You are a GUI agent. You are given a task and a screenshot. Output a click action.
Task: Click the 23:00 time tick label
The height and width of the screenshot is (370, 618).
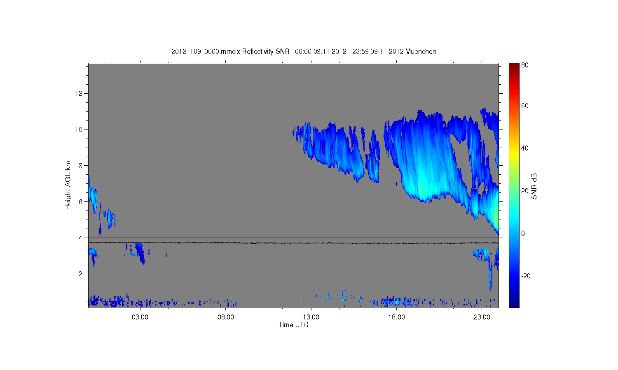[482, 317]
